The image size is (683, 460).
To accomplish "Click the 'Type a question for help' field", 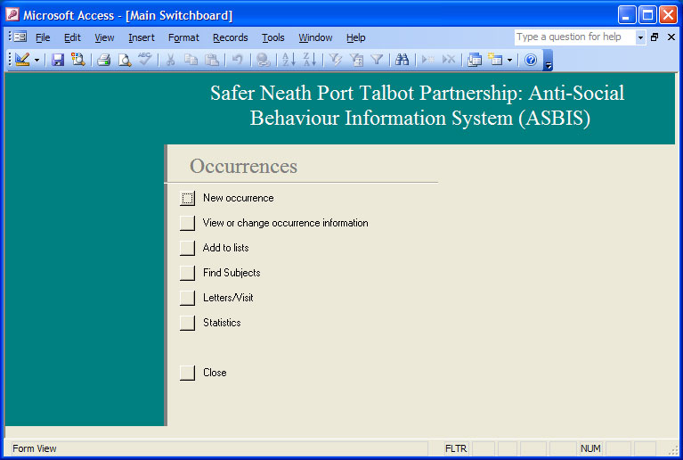I will (574, 37).
